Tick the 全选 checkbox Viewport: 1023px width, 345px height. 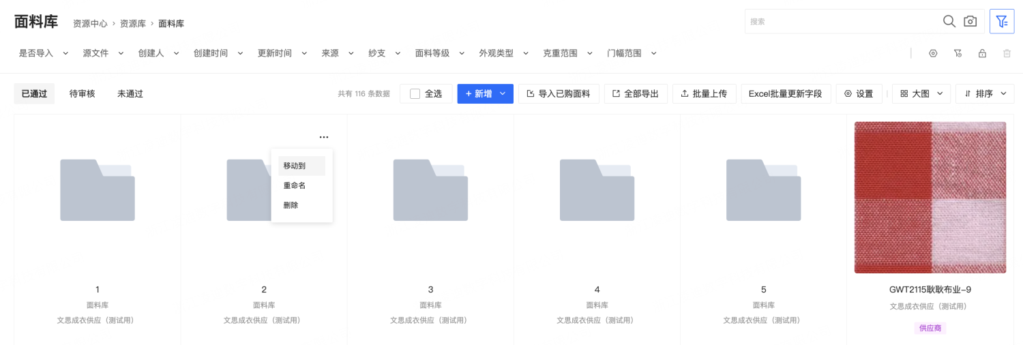pyautogui.click(x=415, y=94)
